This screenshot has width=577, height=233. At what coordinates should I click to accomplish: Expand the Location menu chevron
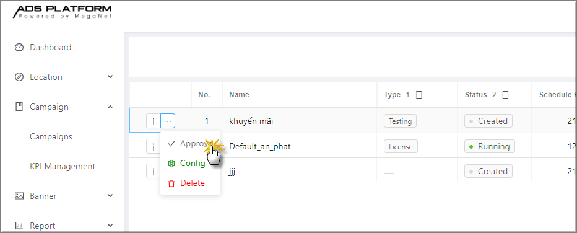point(110,77)
